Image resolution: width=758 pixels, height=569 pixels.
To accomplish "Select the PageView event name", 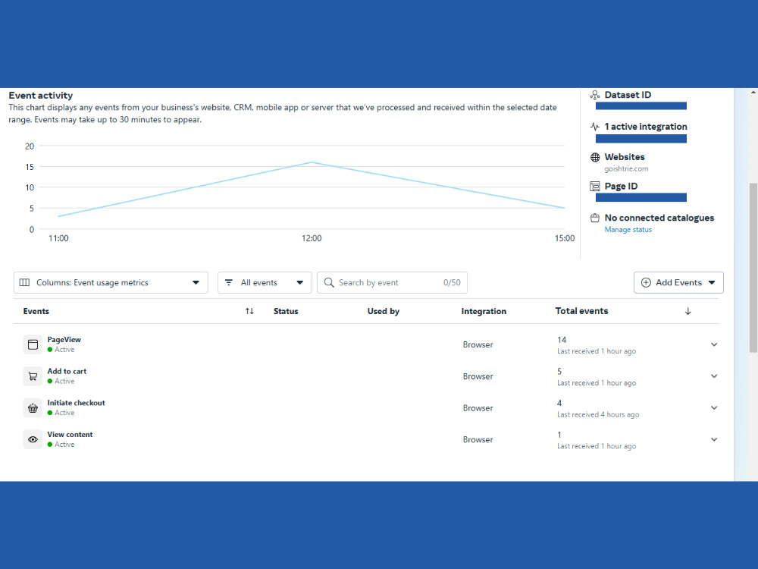I will 64,340.
